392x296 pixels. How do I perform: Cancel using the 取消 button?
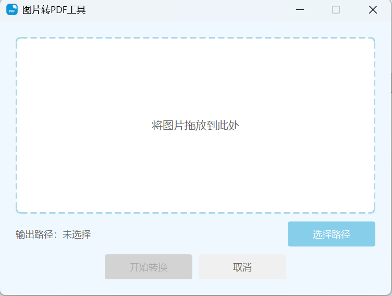pyautogui.click(x=242, y=267)
